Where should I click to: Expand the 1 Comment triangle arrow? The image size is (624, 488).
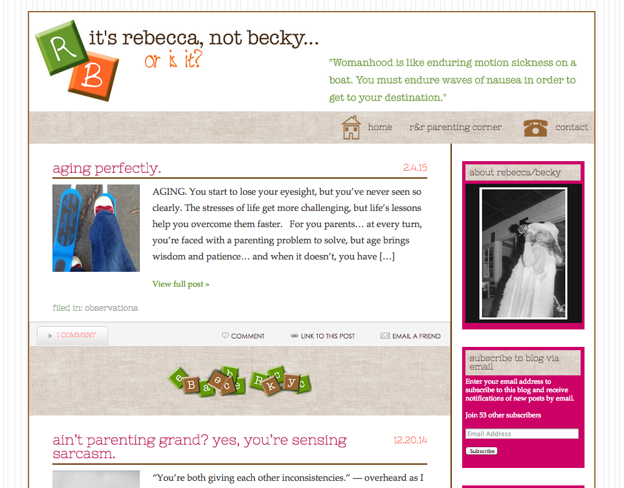(50, 335)
